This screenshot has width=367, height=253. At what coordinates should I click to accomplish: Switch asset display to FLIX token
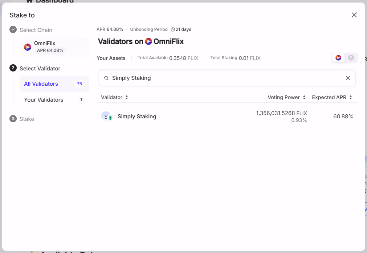tap(338, 58)
